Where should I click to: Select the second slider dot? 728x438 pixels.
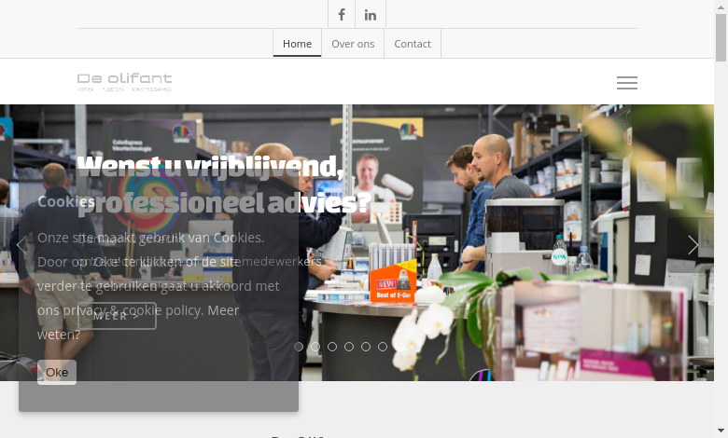click(x=315, y=347)
